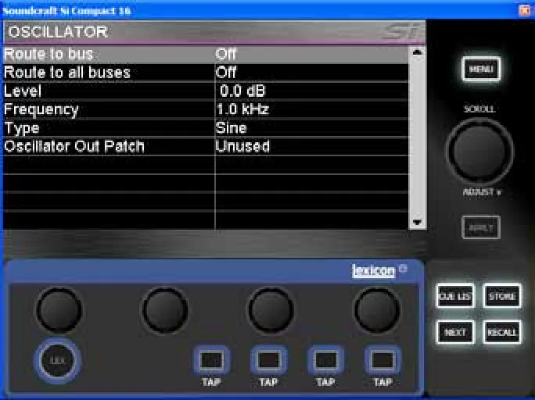Image resolution: width=535 pixels, height=400 pixels.
Task: Select the 'Frequency' parameter row
Action: pos(206,109)
